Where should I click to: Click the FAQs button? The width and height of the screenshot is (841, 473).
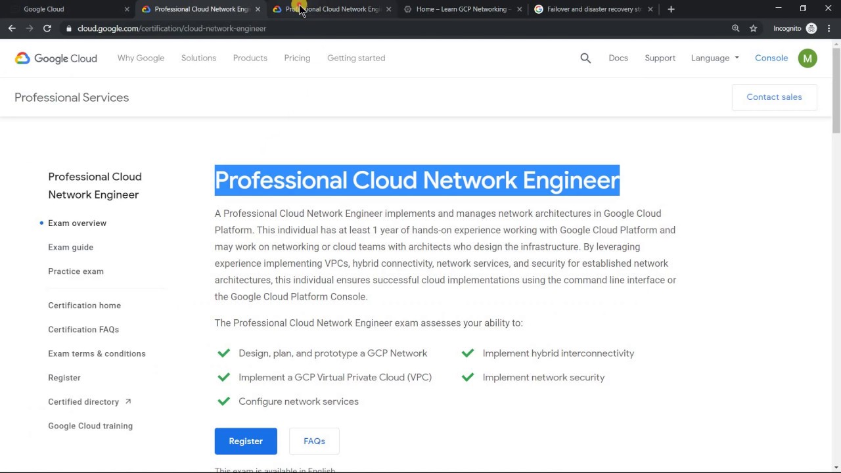click(x=314, y=441)
